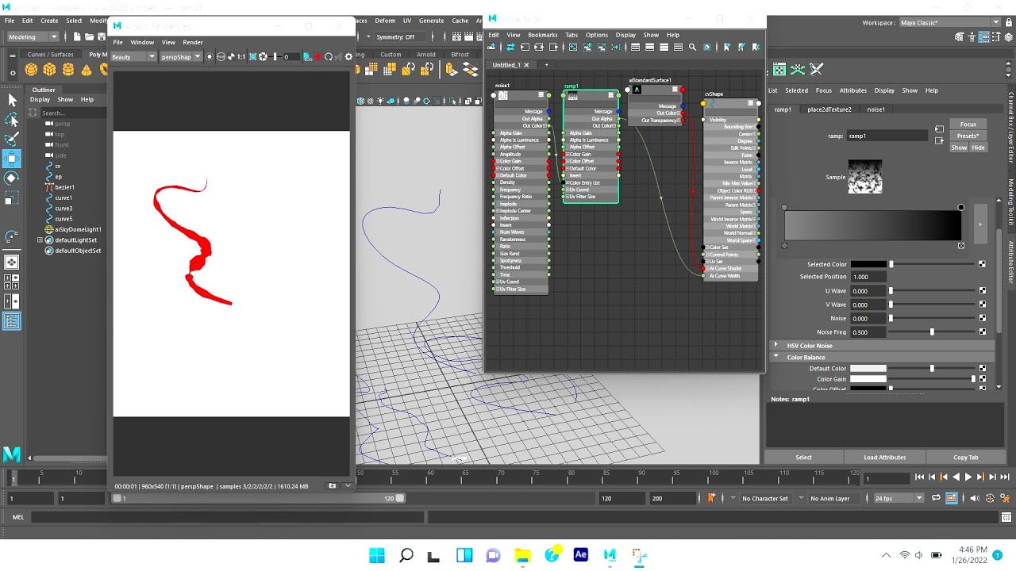Image resolution: width=1016 pixels, height=571 pixels.
Task: Activate the Move tool in toolbox
Action: (x=12, y=159)
